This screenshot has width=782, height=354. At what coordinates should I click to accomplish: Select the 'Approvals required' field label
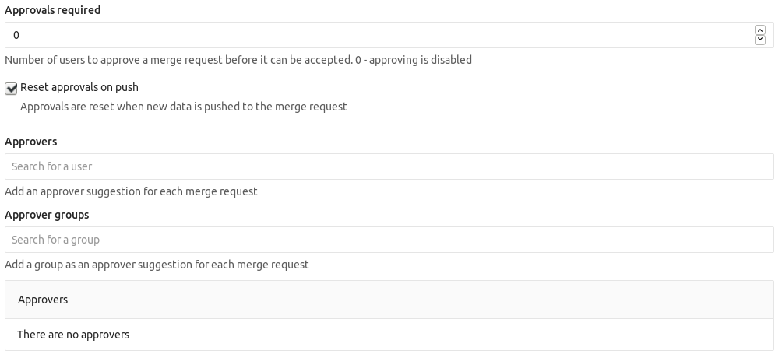pos(52,10)
